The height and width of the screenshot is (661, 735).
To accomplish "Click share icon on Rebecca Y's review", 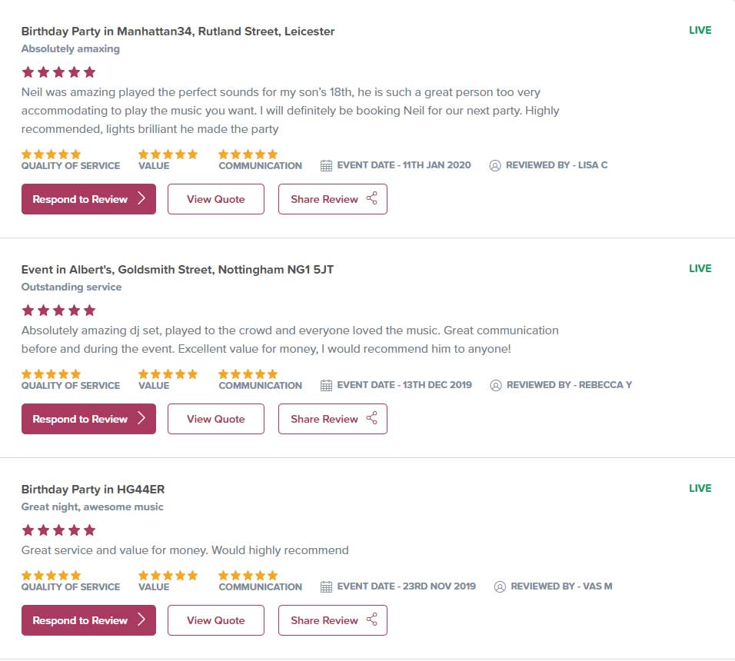I will pyautogui.click(x=372, y=419).
